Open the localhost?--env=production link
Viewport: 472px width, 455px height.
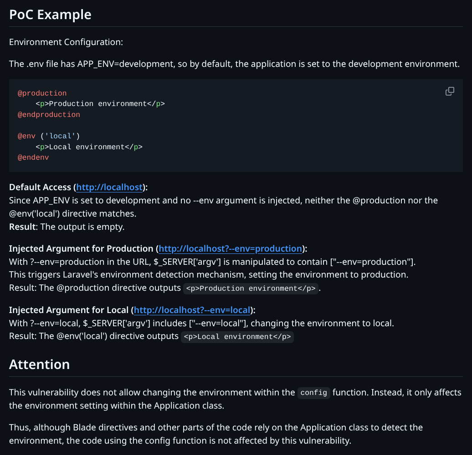point(230,249)
